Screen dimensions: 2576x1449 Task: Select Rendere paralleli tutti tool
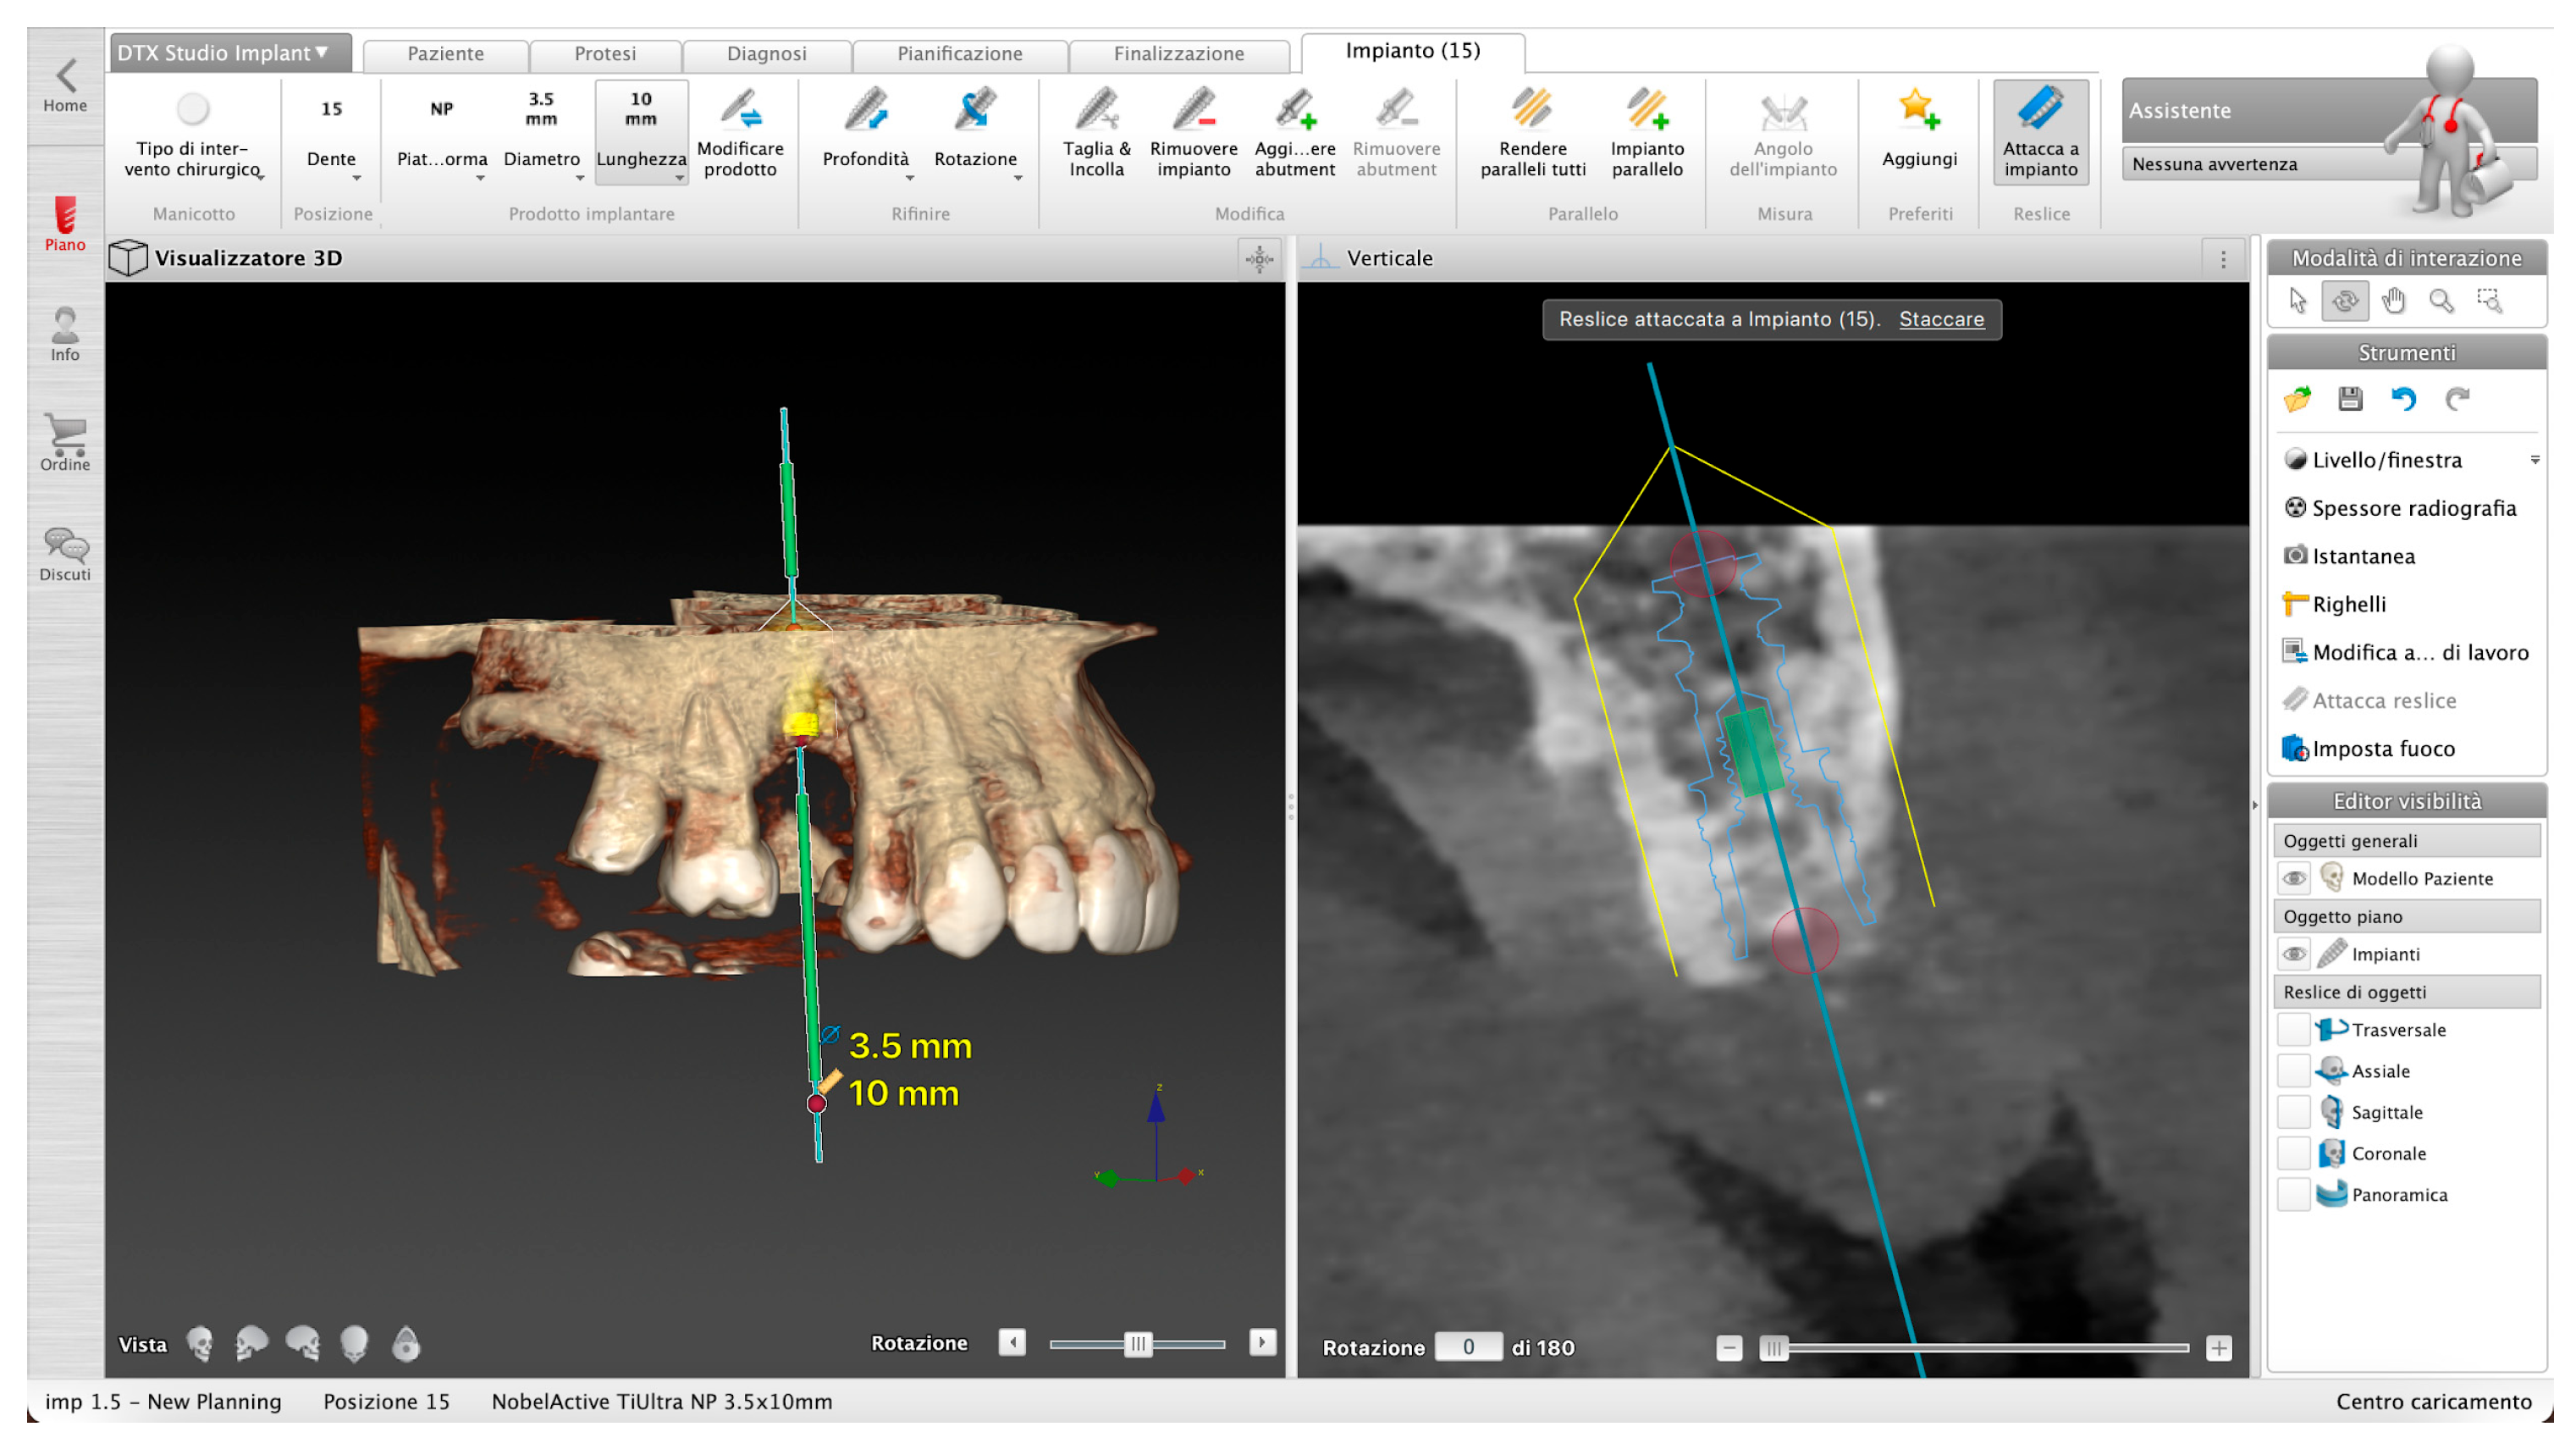tap(1532, 111)
